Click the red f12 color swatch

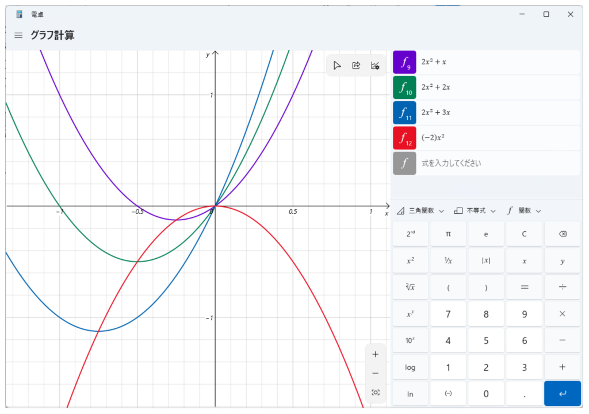click(404, 138)
